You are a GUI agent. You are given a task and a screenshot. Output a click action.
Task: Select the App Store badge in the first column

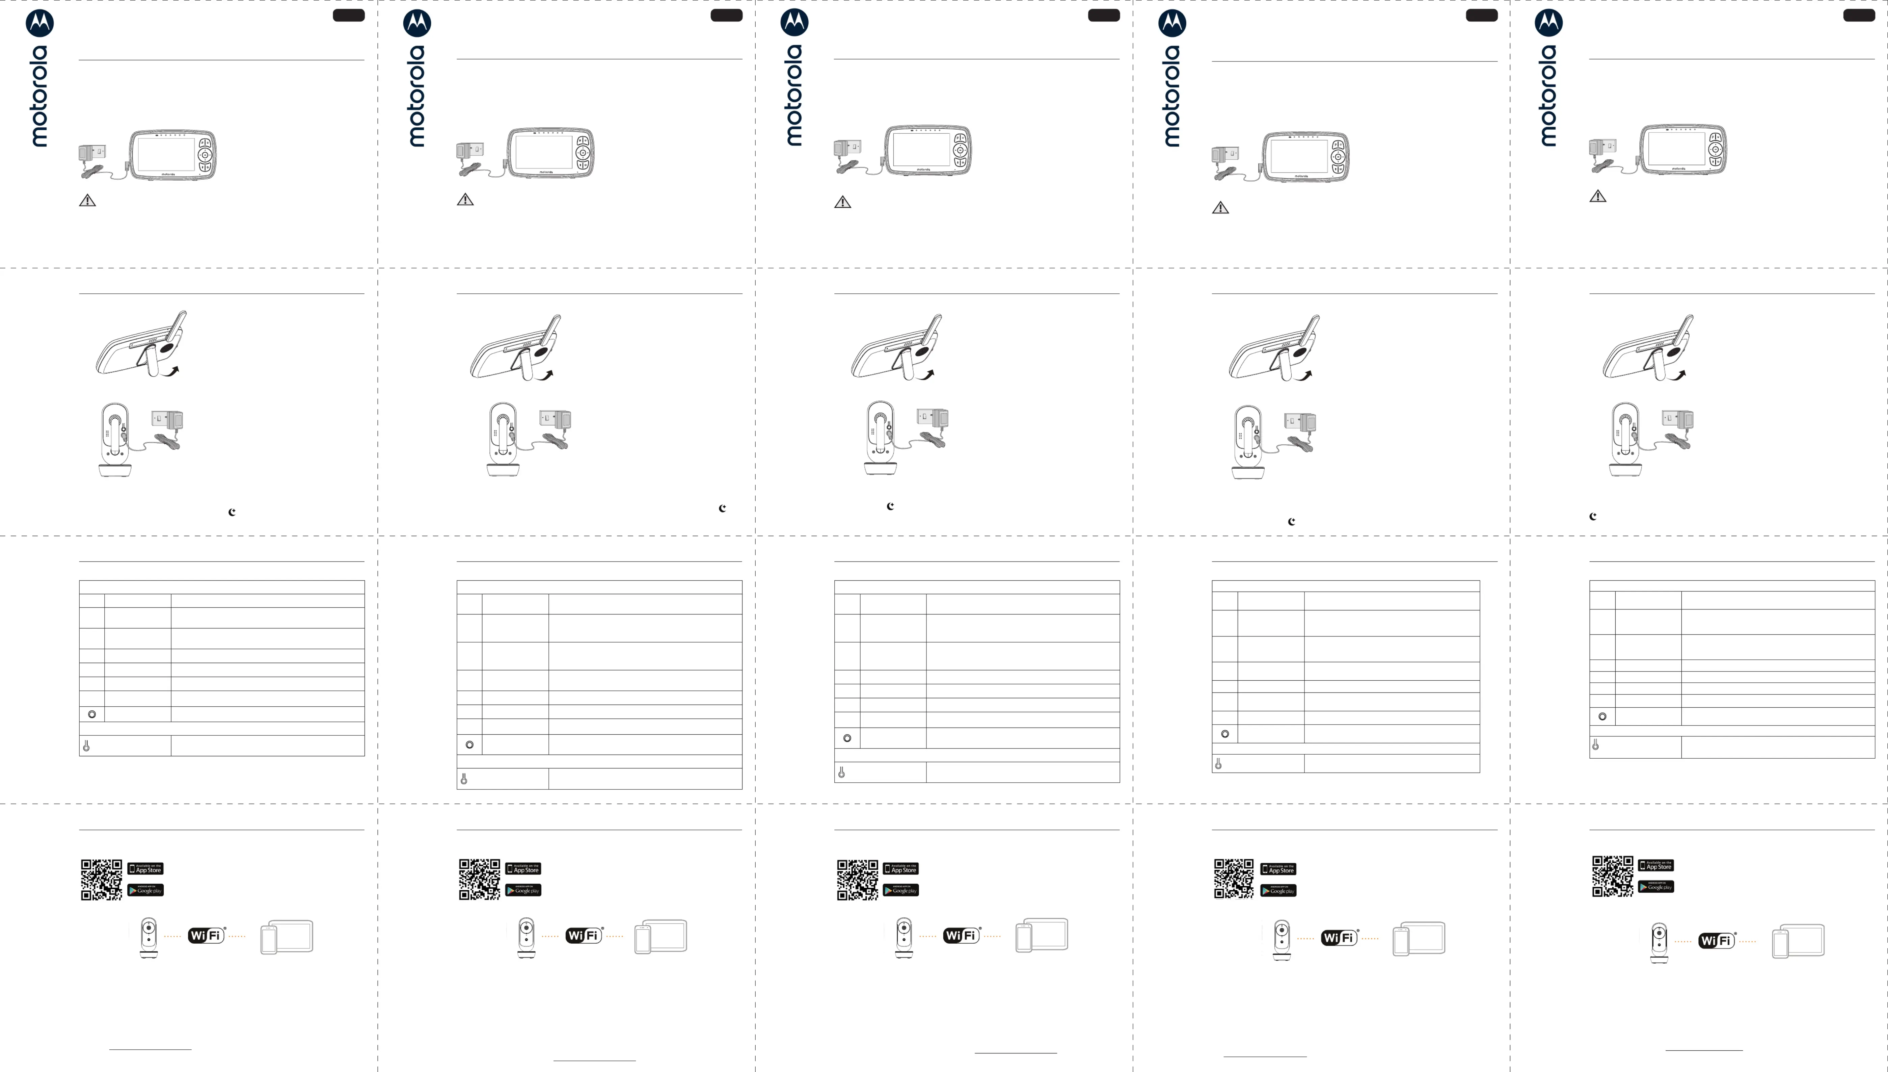(x=146, y=869)
